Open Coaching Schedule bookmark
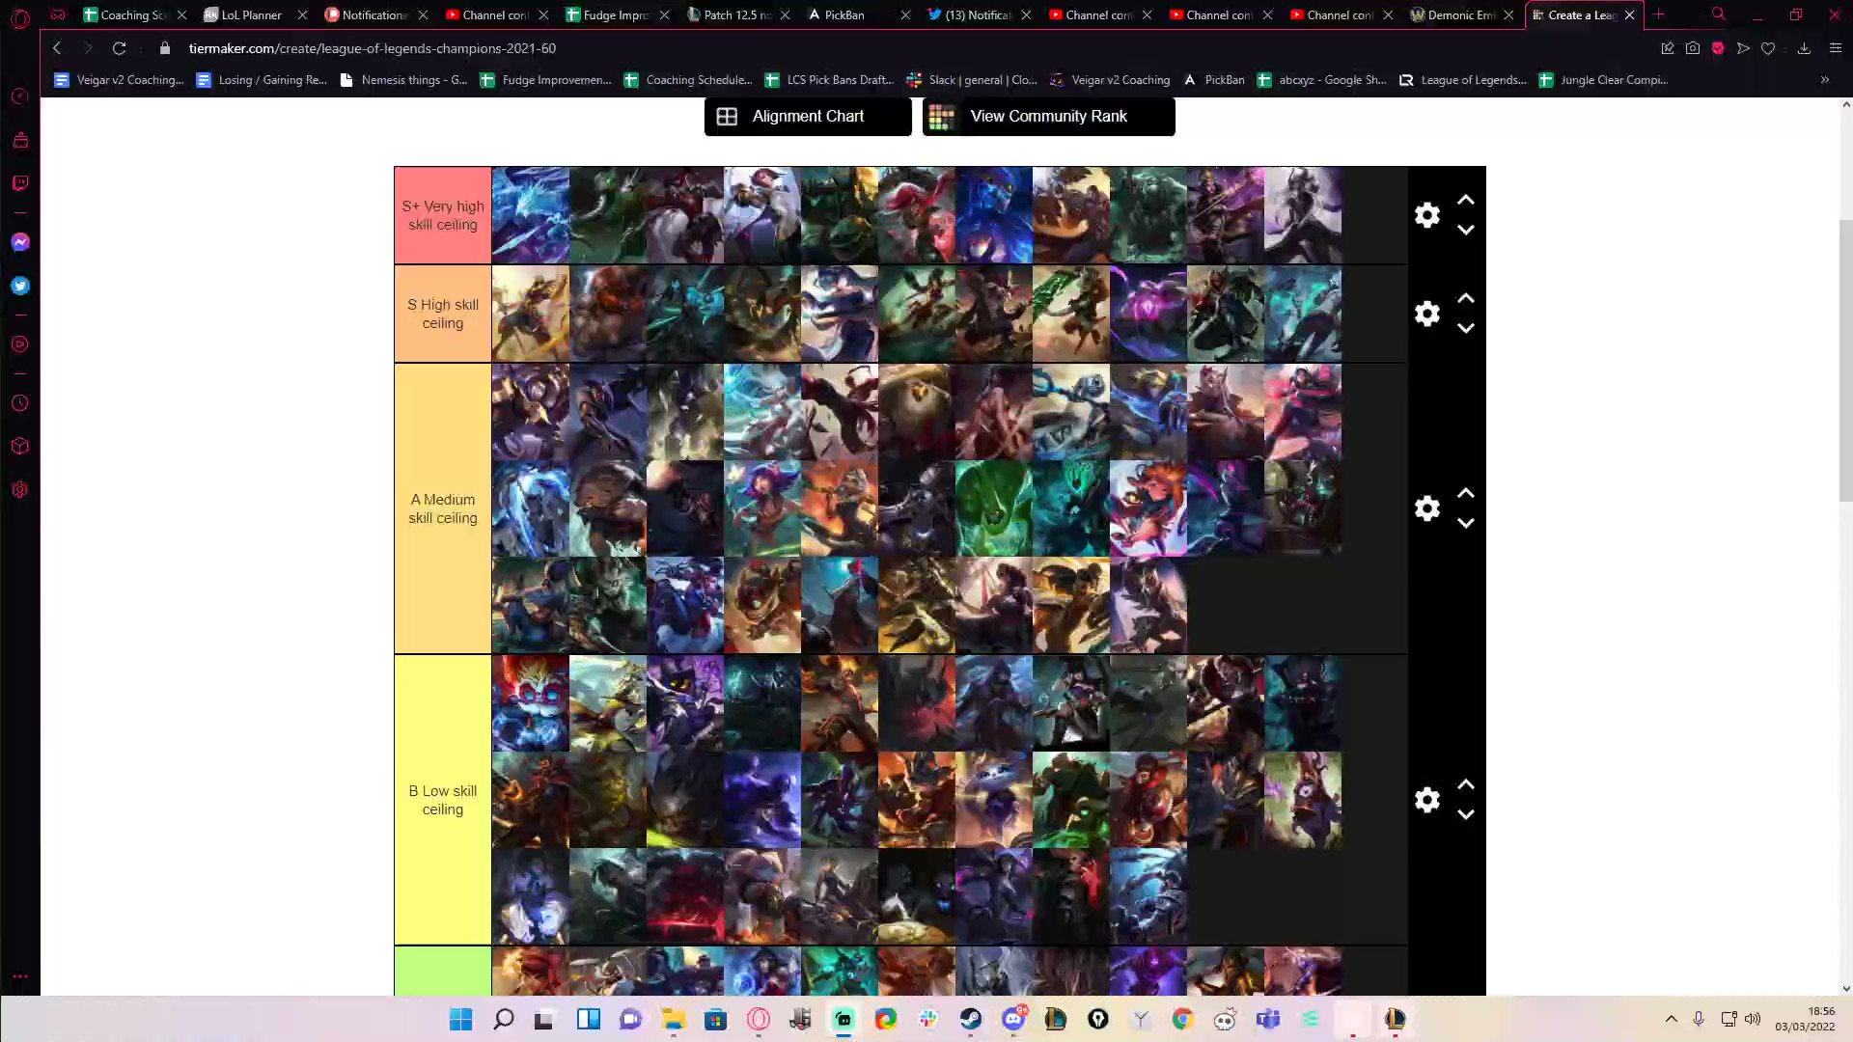 688,80
